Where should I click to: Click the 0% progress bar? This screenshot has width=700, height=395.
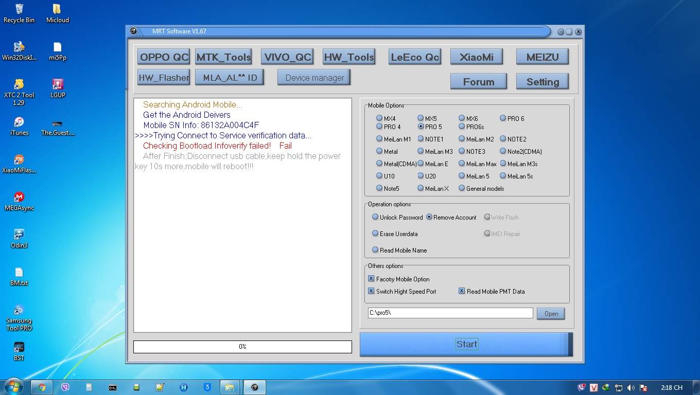point(242,347)
